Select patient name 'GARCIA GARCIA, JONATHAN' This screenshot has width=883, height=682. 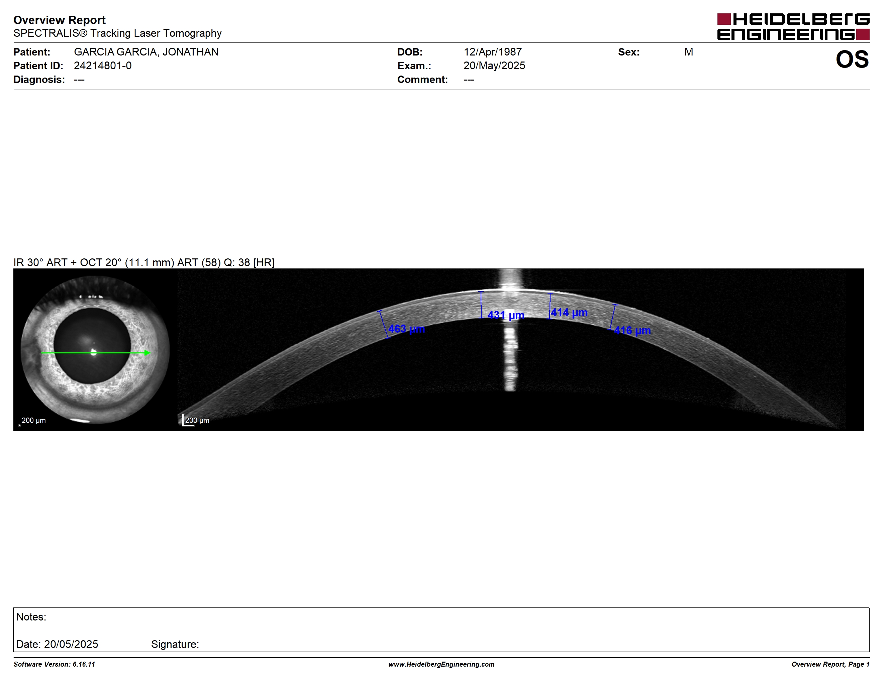146,52
